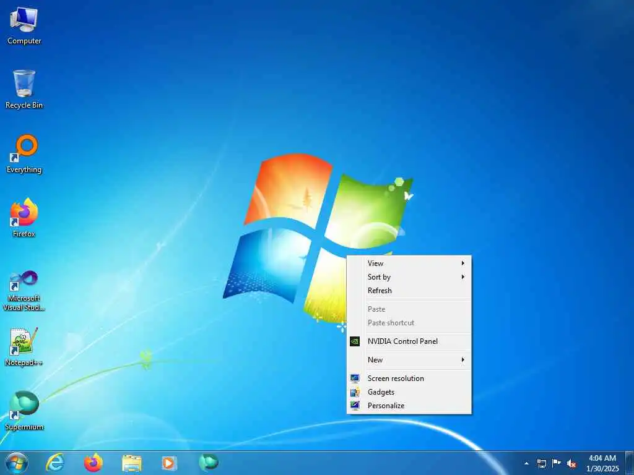This screenshot has height=475, width=634.
Task: Click the network tray icon
Action: pyautogui.click(x=541, y=463)
